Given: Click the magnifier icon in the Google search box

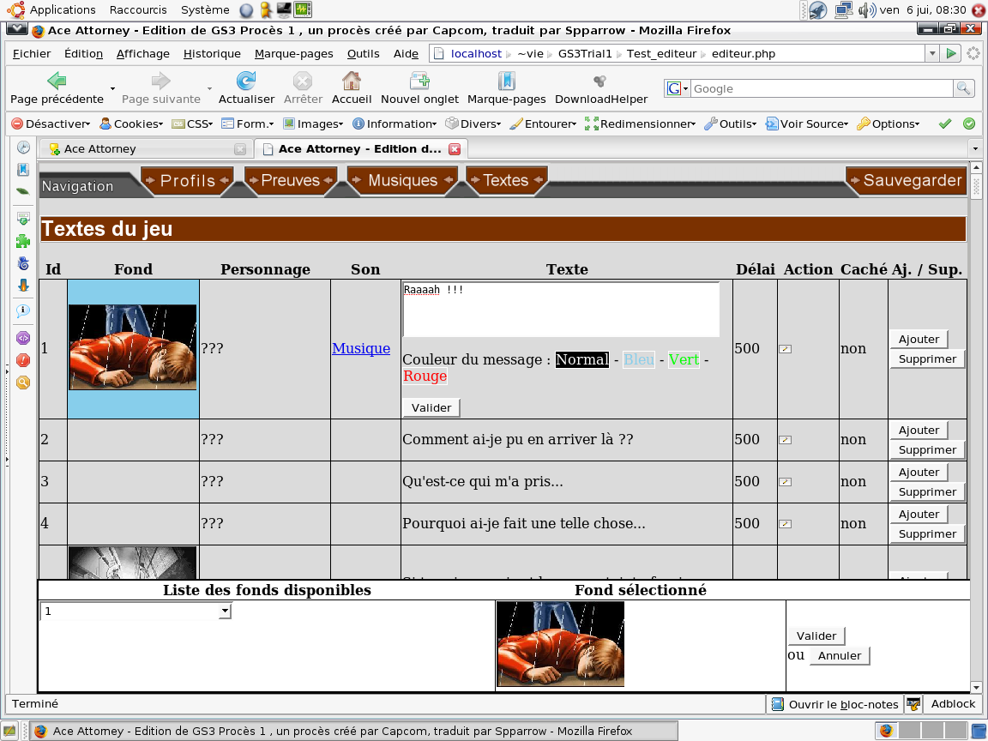Looking at the screenshot, I should coord(963,89).
